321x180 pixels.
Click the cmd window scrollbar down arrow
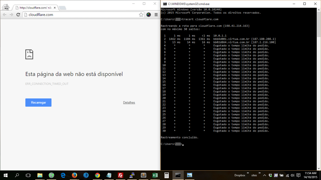click(x=319, y=168)
